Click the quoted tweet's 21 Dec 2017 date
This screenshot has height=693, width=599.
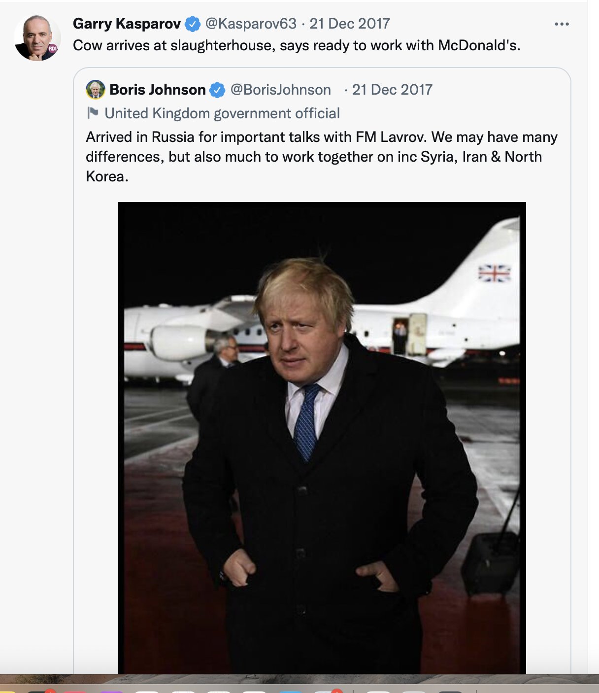point(392,90)
